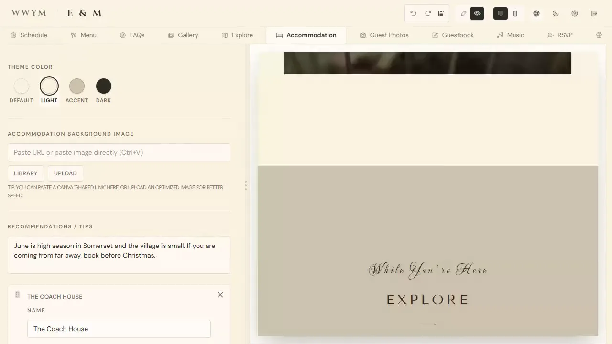Save with the floppy disk icon
The width and height of the screenshot is (612, 344).
pyautogui.click(x=441, y=13)
